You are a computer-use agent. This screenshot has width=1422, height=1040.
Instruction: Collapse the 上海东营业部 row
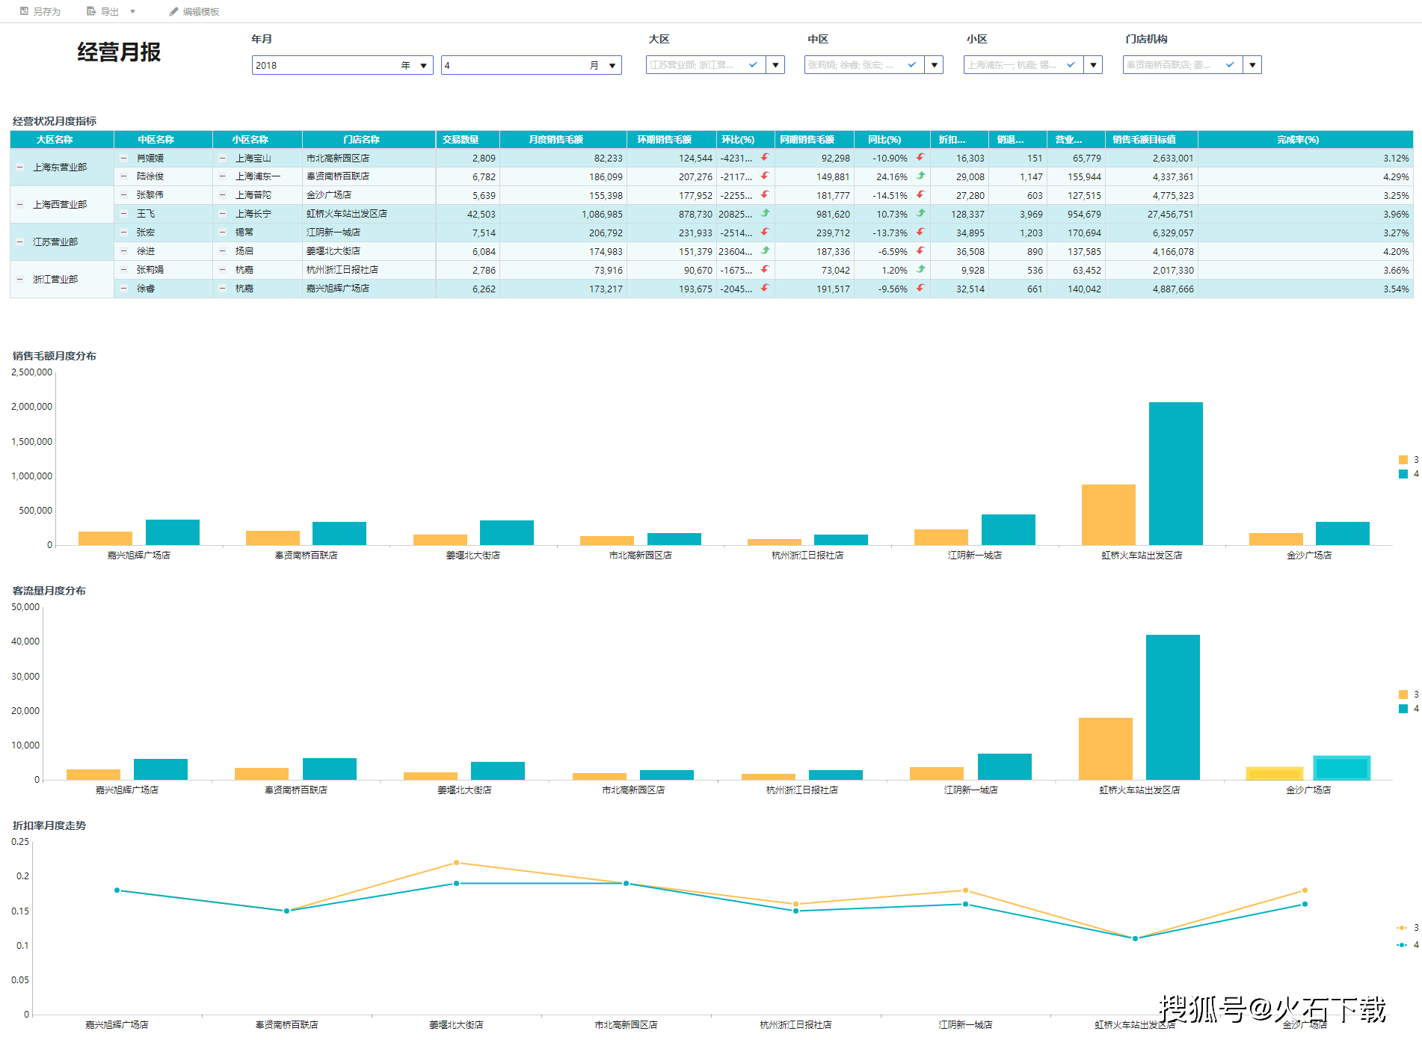tap(20, 167)
